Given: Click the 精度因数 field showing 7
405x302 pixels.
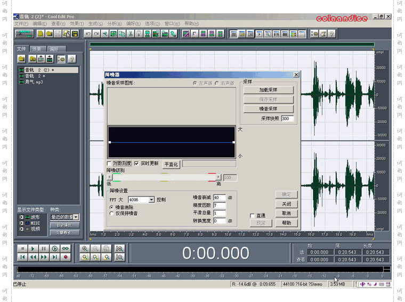Looking at the screenshot, I should (220, 206).
